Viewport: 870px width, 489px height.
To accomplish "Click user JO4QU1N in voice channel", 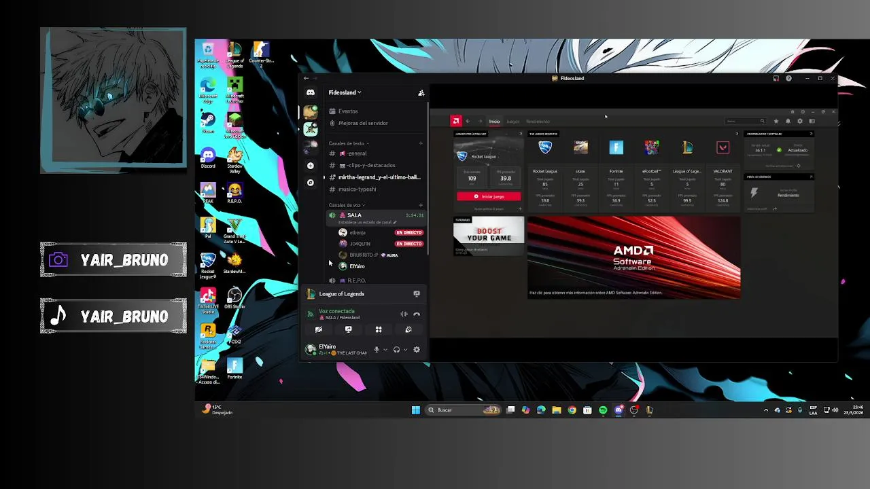I will pyautogui.click(x=360, y=243).
